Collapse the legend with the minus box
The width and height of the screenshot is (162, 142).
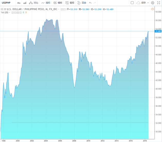click(2, 9)
